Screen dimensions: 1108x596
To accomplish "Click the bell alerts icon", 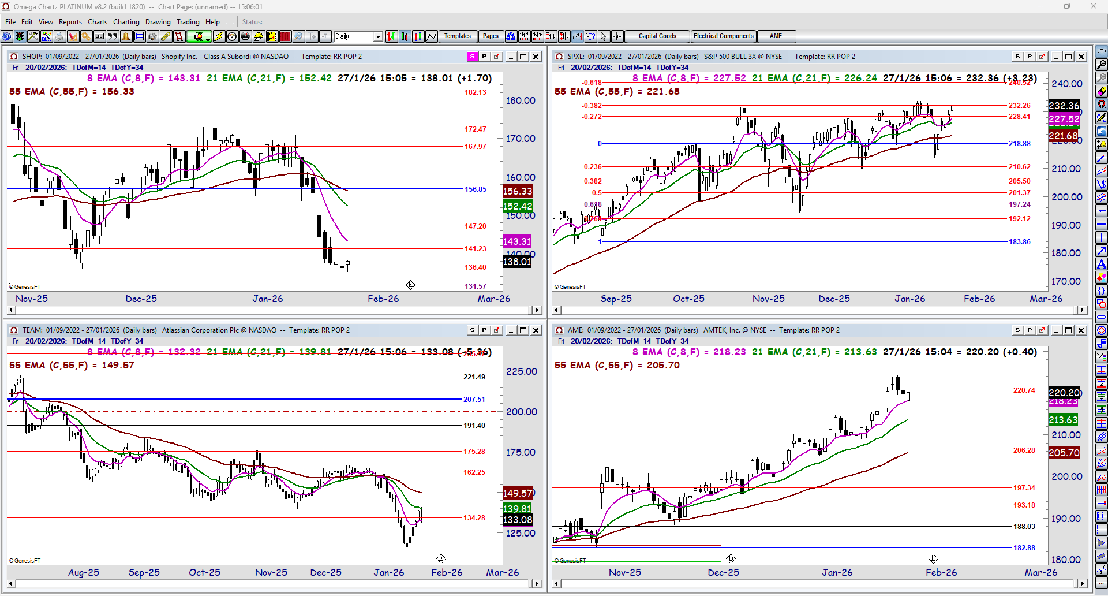I will tap(126, 36).
